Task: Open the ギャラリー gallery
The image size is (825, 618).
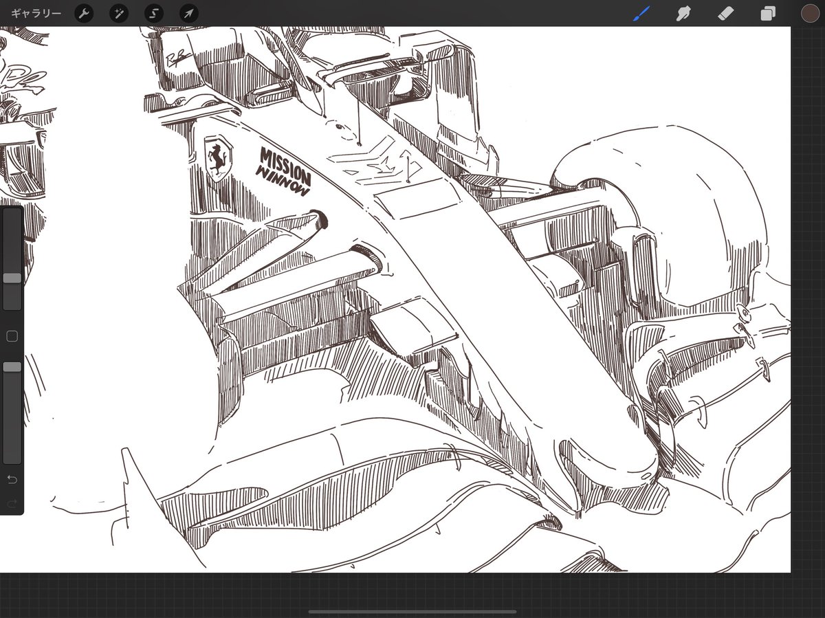Action: click(35, 13)
